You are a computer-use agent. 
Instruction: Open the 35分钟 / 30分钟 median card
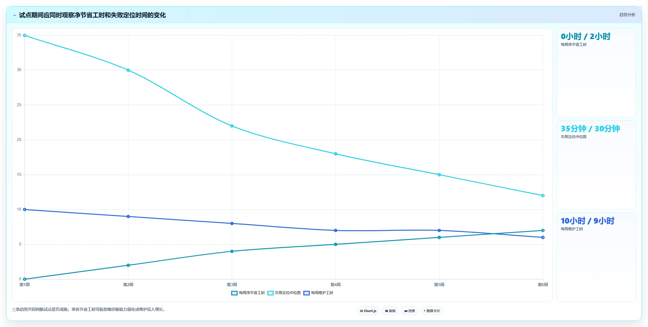click(596, 165)
